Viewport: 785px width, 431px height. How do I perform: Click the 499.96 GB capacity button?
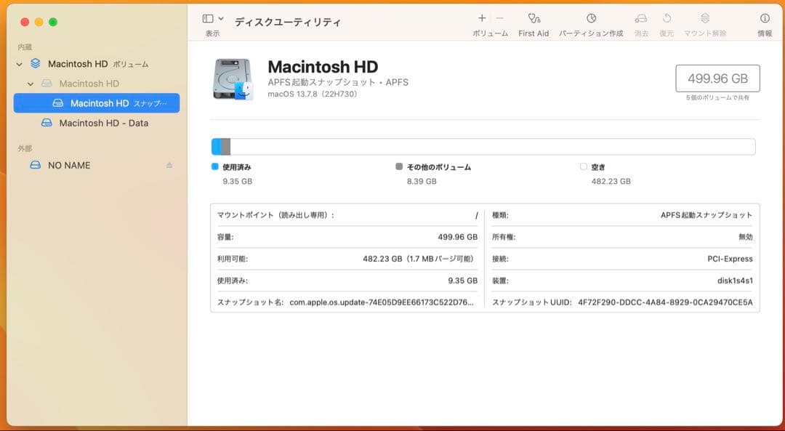[x=717, y=78]
